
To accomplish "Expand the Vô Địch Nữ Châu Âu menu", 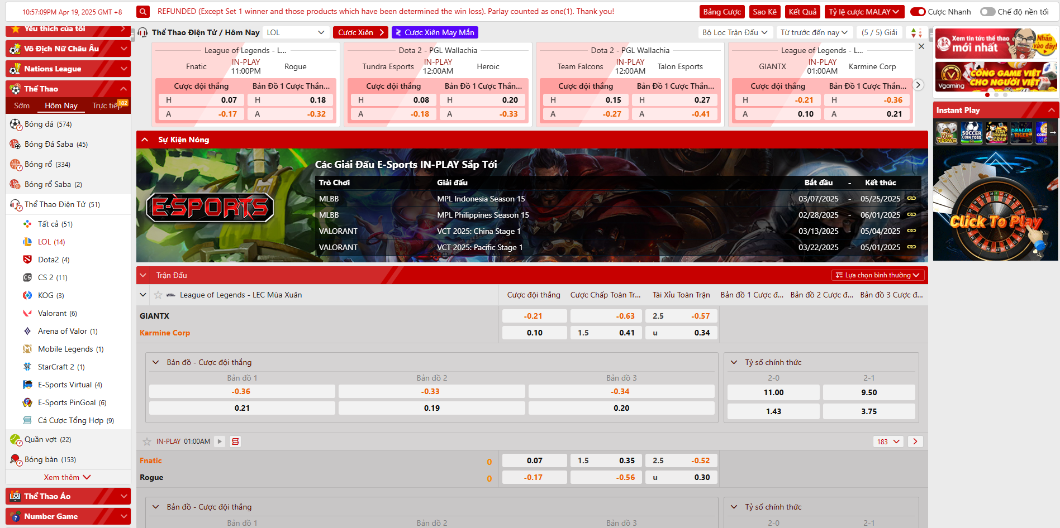I will pos(68,49).
